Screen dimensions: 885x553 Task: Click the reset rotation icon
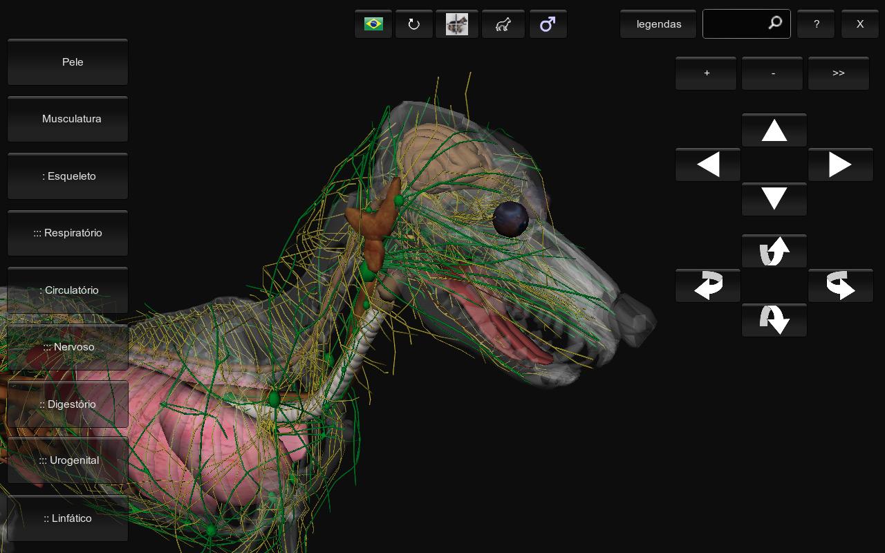point(413,24)
